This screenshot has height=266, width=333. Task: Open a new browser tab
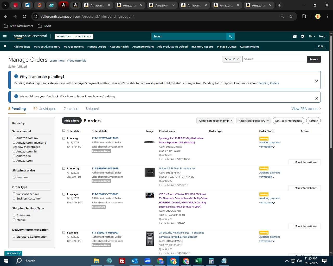tap(280, 5)
